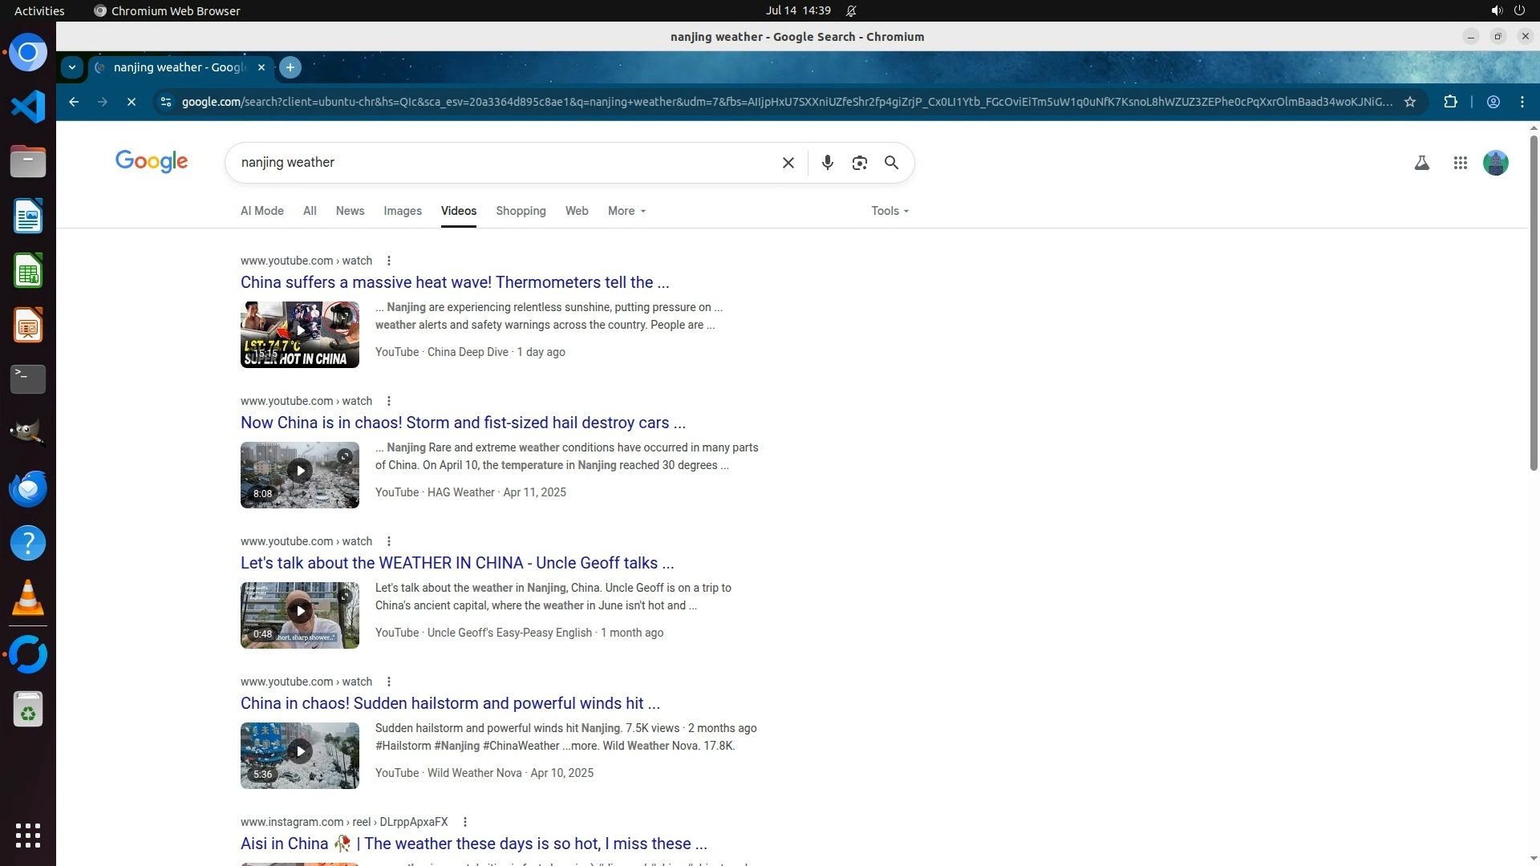
Task: Click the voice search microphone icon
Action: pos(827,163)
